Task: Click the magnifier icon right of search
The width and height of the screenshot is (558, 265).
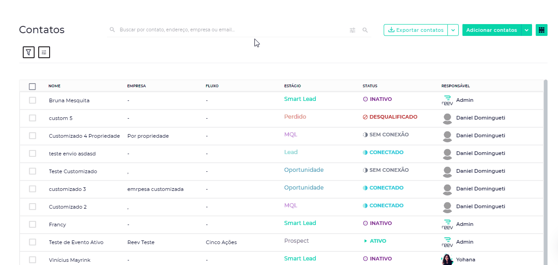Action: pyautogui.click(x=365, y=30)
